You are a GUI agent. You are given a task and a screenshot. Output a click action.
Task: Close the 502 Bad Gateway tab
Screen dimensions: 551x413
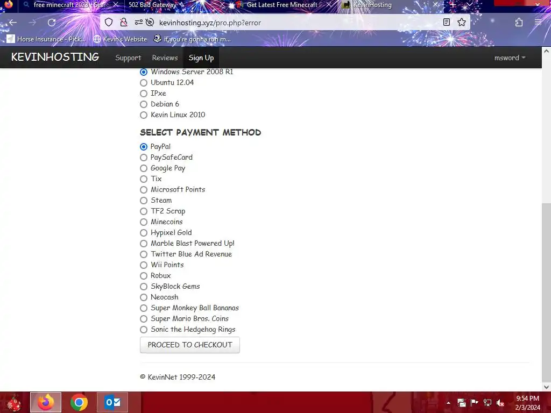222,5
